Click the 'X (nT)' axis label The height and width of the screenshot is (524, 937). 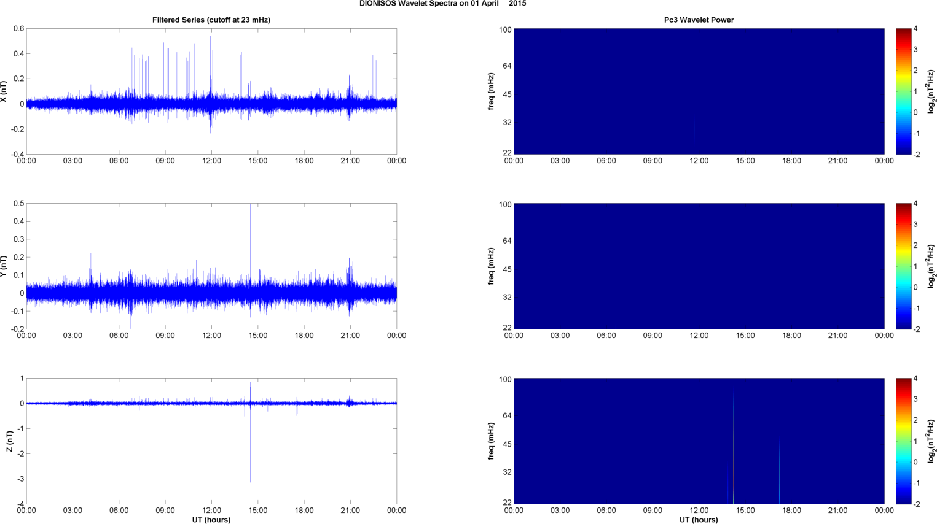(4, 91)
